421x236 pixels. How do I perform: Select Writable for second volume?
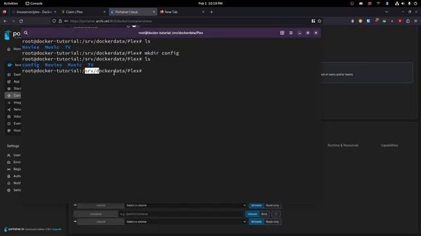pyautogui.click(x=256, y=222)
